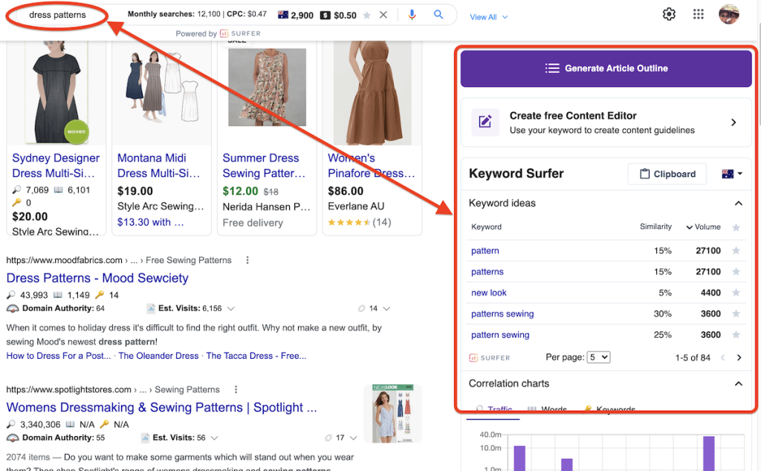Open Sydney Designer Dress product listing
Screen dimensions: 761x471
(x=56, y=166)
